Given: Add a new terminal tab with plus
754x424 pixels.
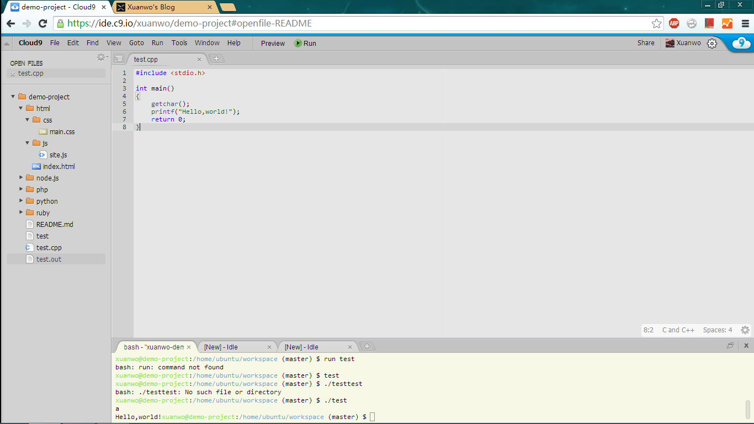Looking at the screenshot, I should click(367, 346).
